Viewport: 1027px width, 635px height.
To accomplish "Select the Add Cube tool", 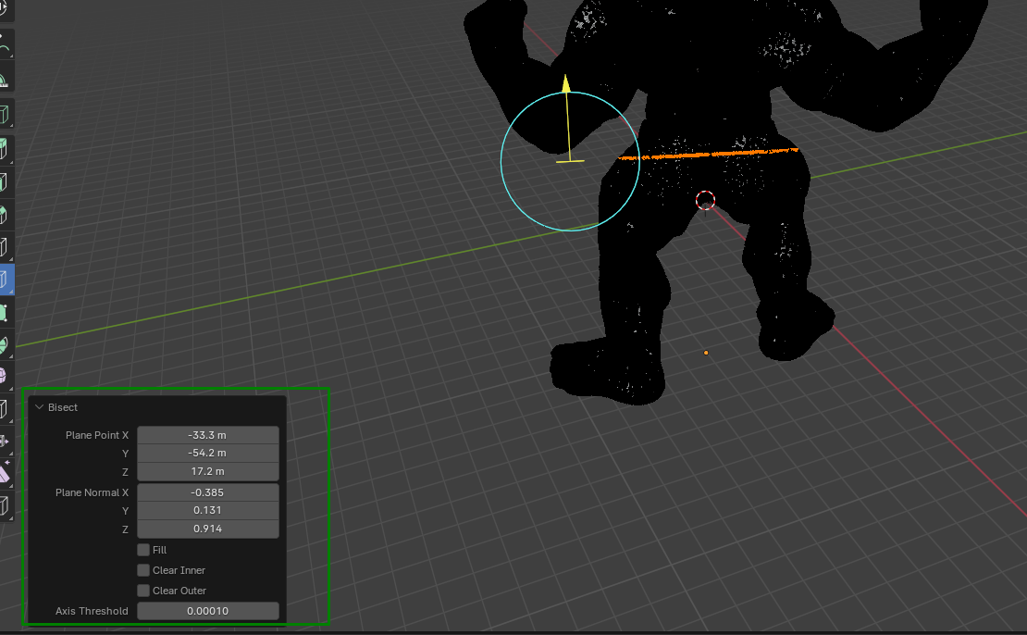I will (4, 114).
